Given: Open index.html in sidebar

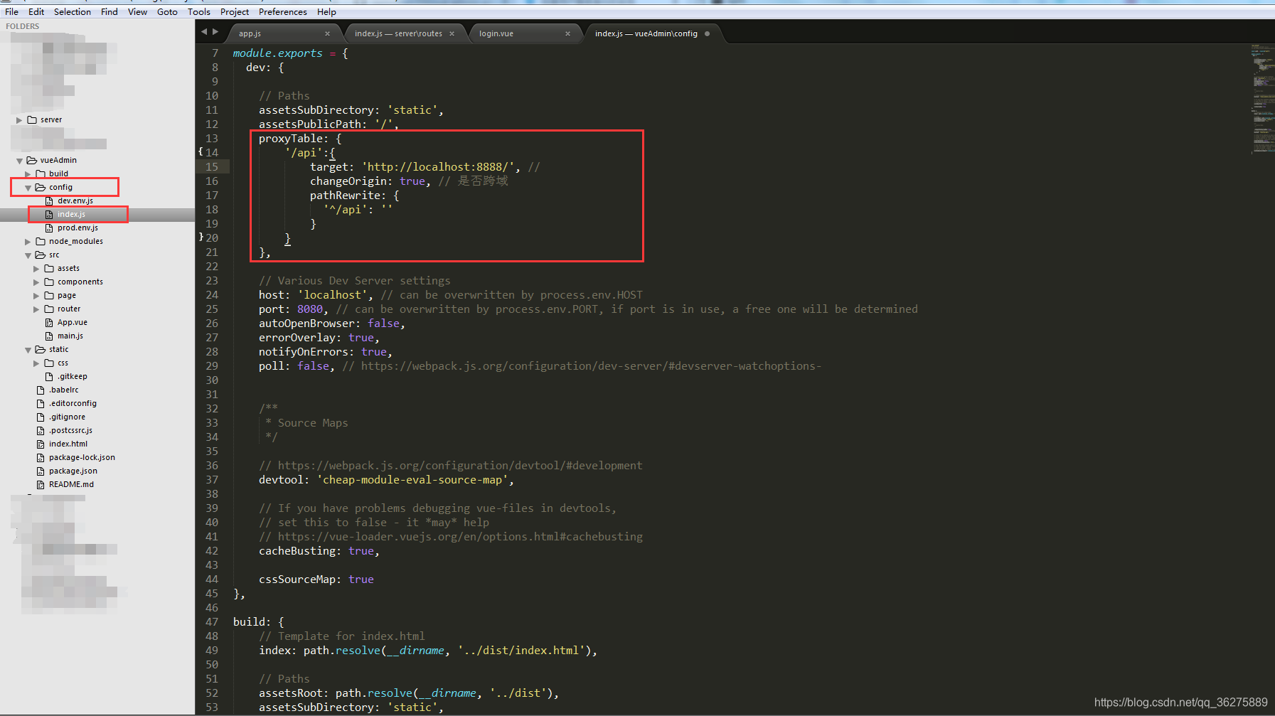Looking at the screenshot, I should click(x=68, y=444).
